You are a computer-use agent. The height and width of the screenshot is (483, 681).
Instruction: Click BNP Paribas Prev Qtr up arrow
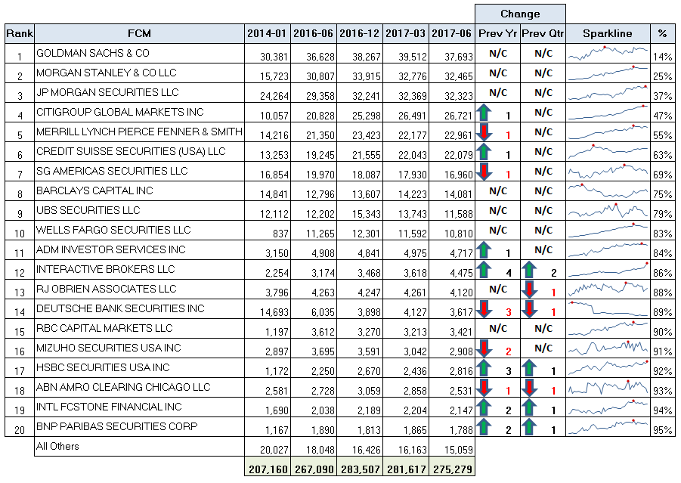pyautogui.click(x=529, y=427)
